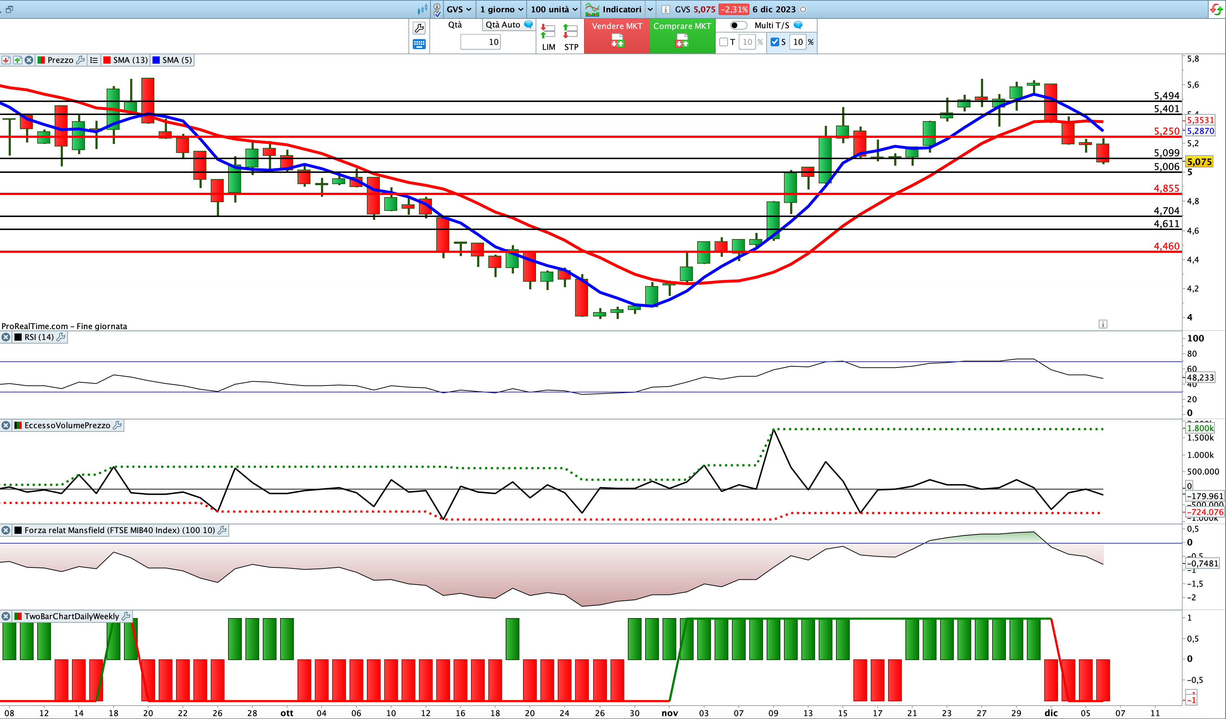Screen dimensions: 1226x719
Task: Click the current price label 5,075
Action: pos(1199,162)
